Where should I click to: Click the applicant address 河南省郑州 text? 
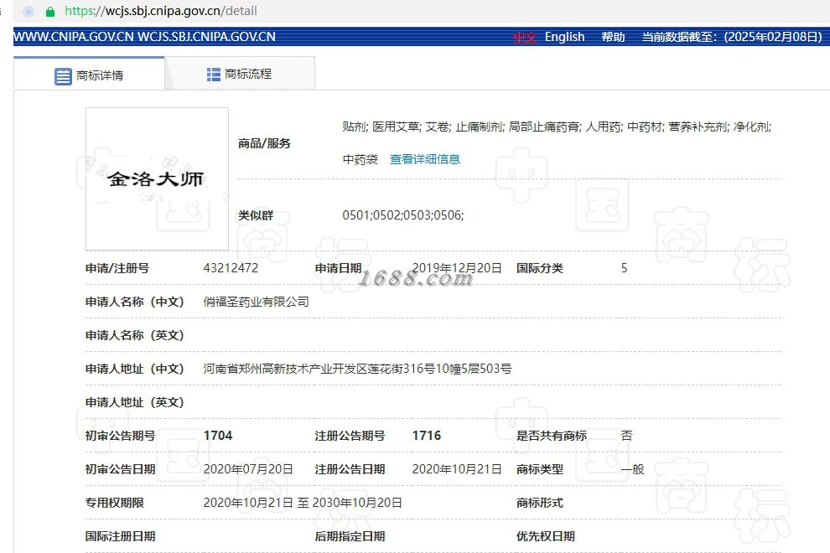(x=357, y=369)
